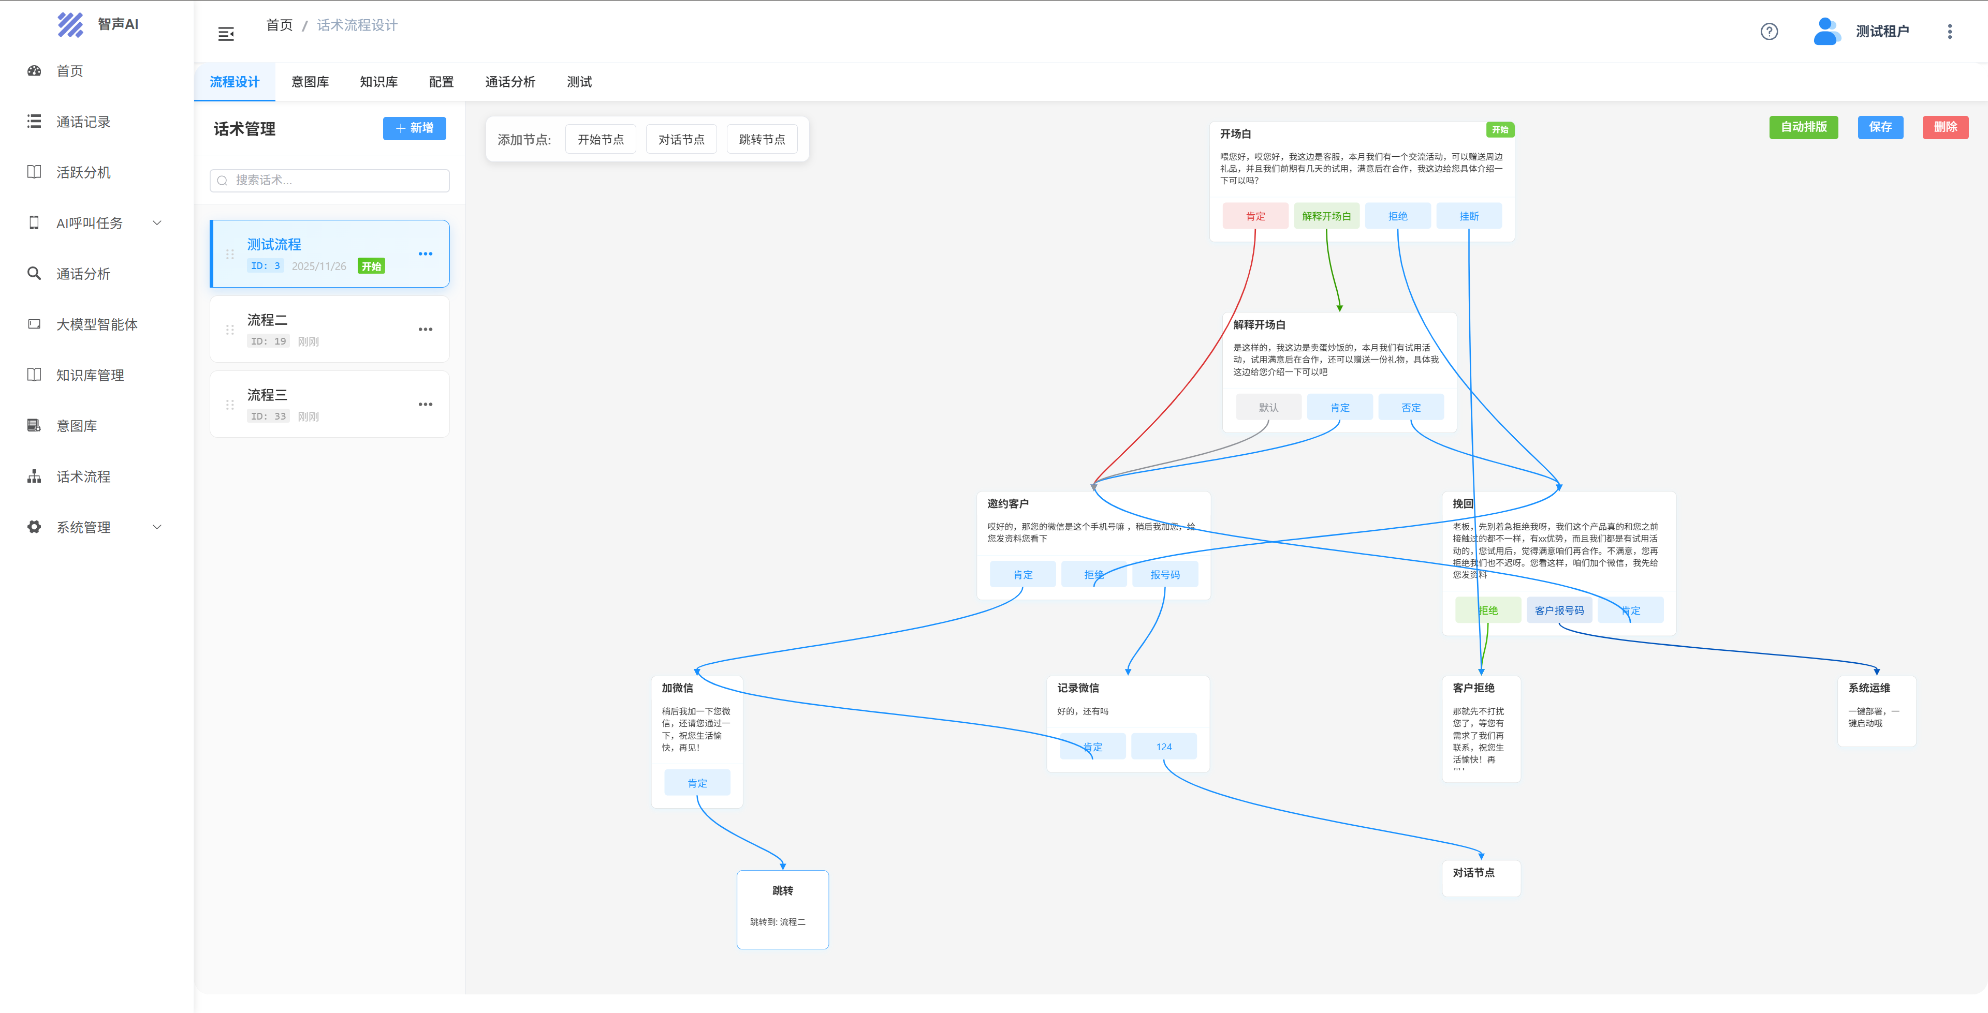
Task: Click the red 删除 button
Action: tap(1945, 127)
